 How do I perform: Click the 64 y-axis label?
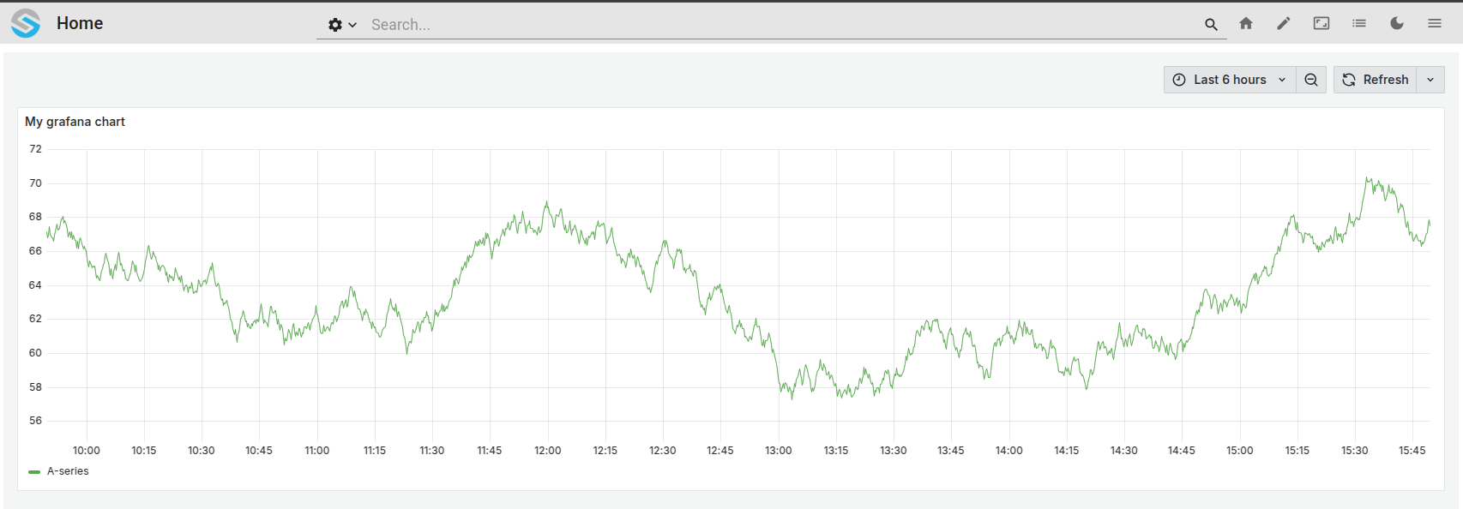tap(35, 285)
